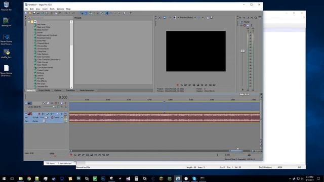Select Film Effects in the list
Screen dimensions: 324x182
pos(42,81)
